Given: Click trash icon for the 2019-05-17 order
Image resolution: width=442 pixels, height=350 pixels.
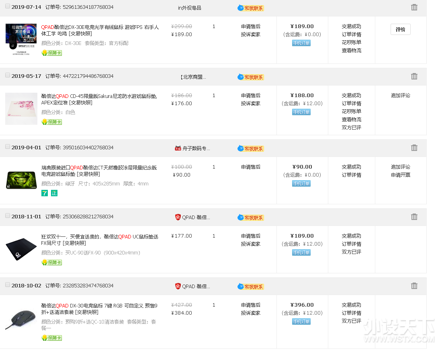Looking at the screenshot, I should click(x=414, y=76).
